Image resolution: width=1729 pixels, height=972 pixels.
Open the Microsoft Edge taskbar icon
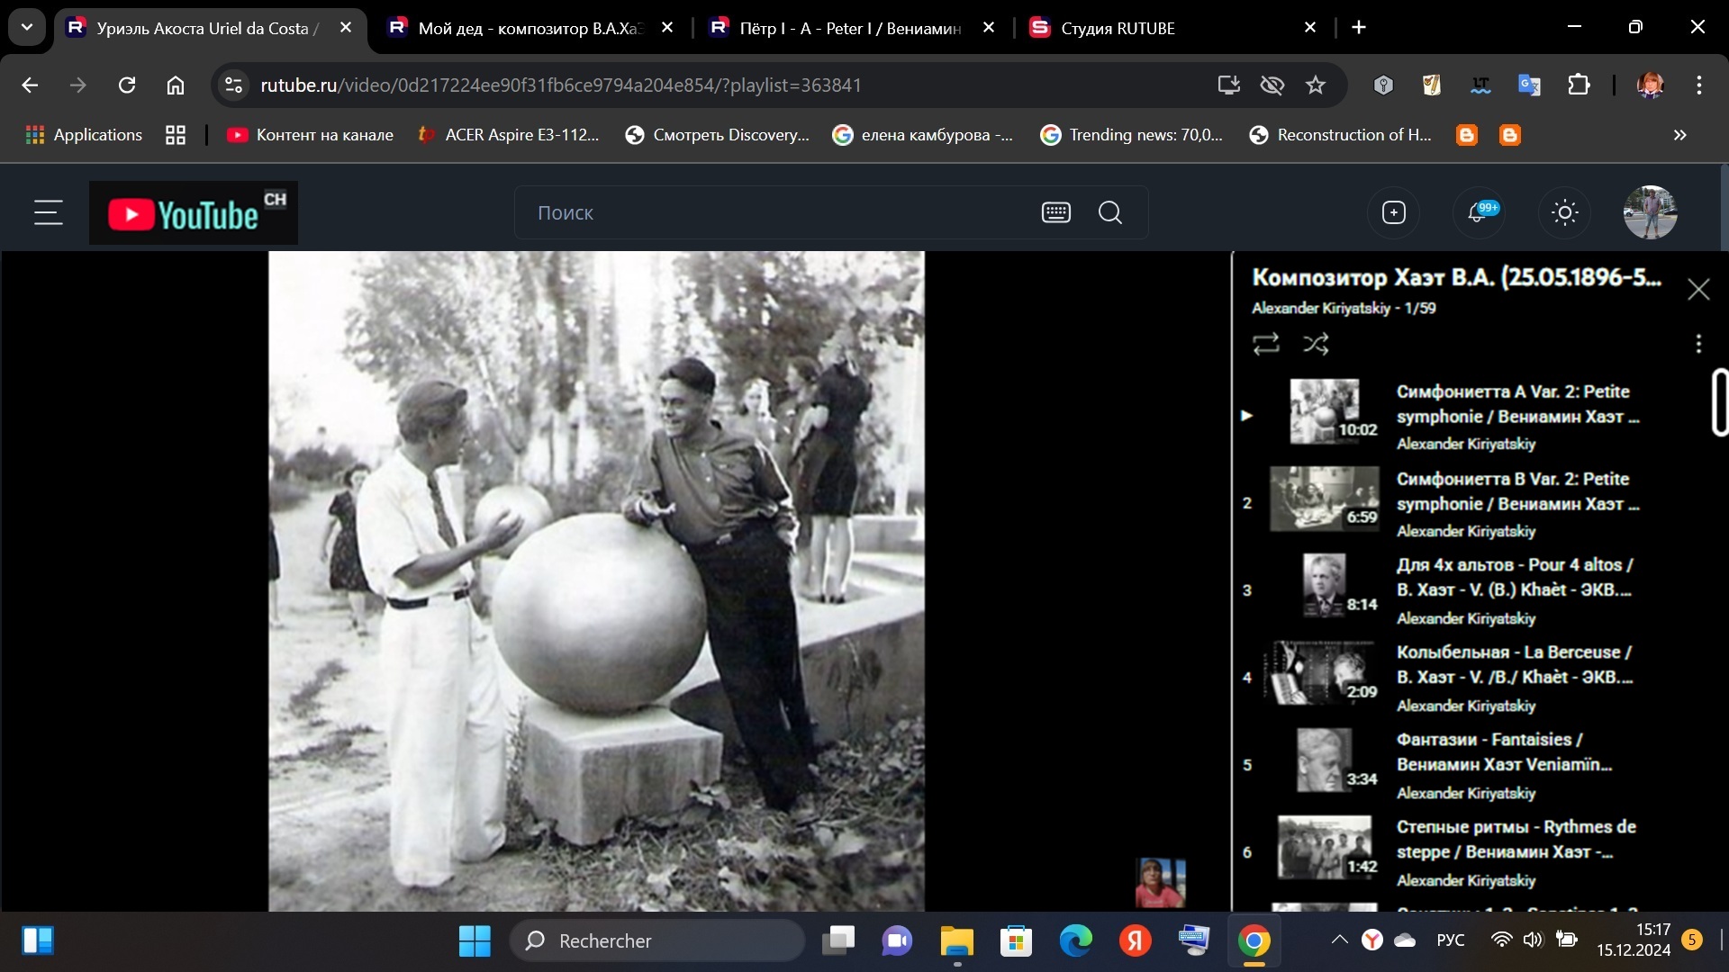[1075, 941]
